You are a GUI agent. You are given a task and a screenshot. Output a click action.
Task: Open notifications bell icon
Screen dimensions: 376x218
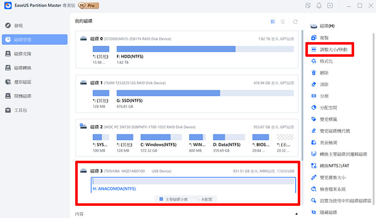click(319, 6)
